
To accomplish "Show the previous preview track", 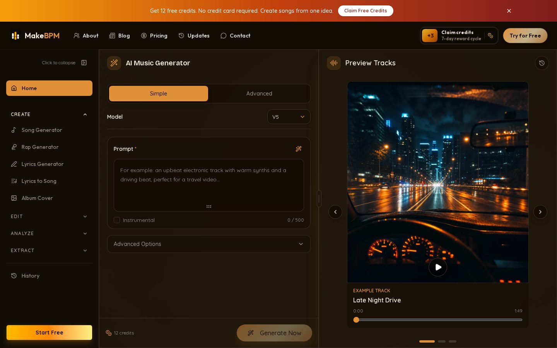I will pyautogui.click(x=335, y=212).
